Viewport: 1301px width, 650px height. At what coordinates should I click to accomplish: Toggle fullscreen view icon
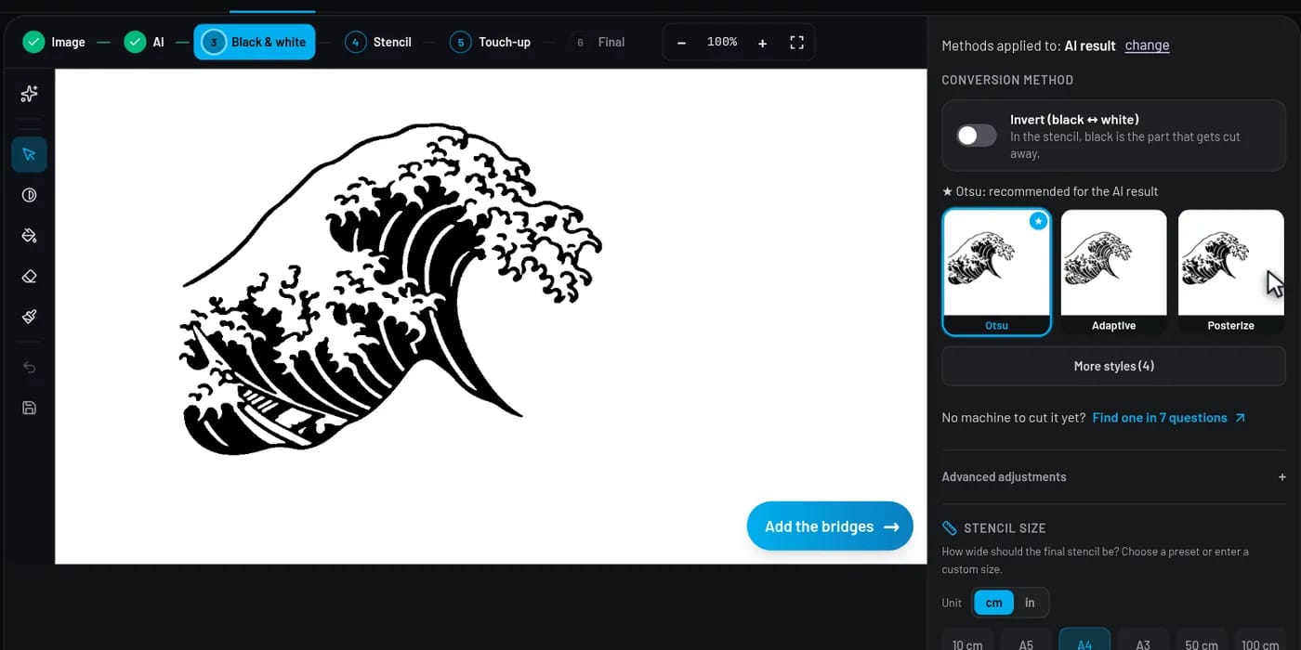click(796, 43)
